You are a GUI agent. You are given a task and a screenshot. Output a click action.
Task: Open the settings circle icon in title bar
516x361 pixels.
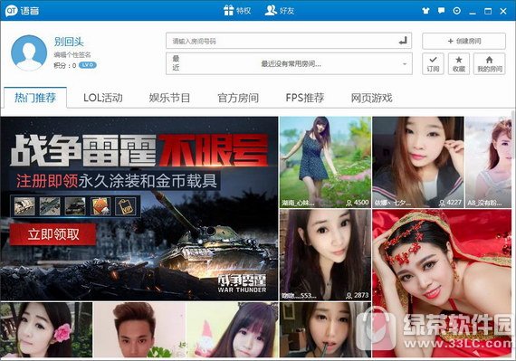pyautogui.click(x=457, y=11)
